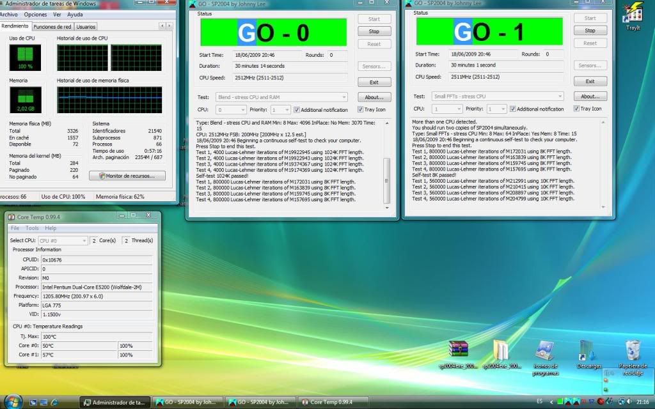The width and height of the screenshot is (655, 409).
Task: Open the Ayuda menu
Action: pos(75,15)
